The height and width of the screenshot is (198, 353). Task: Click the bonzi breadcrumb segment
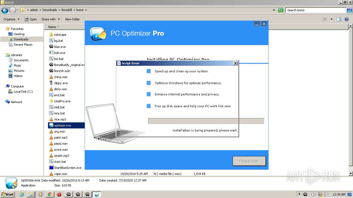(80, 10)
